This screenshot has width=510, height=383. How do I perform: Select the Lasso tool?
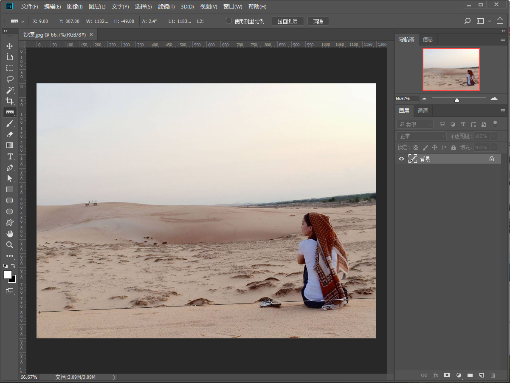[x=9, y=79]
